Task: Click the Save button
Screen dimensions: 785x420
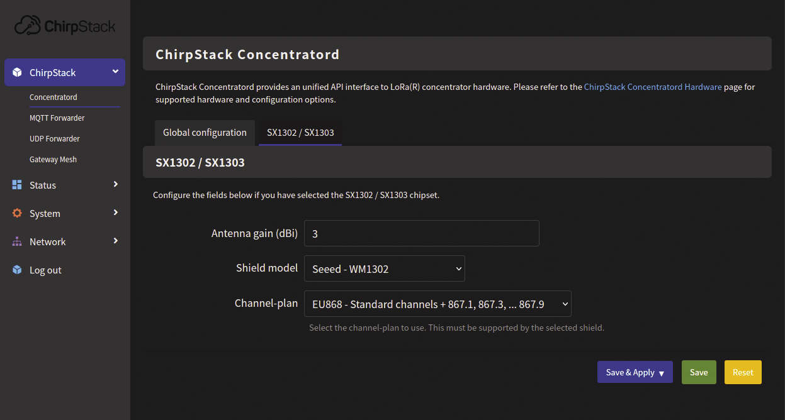Action: point(699,372)
